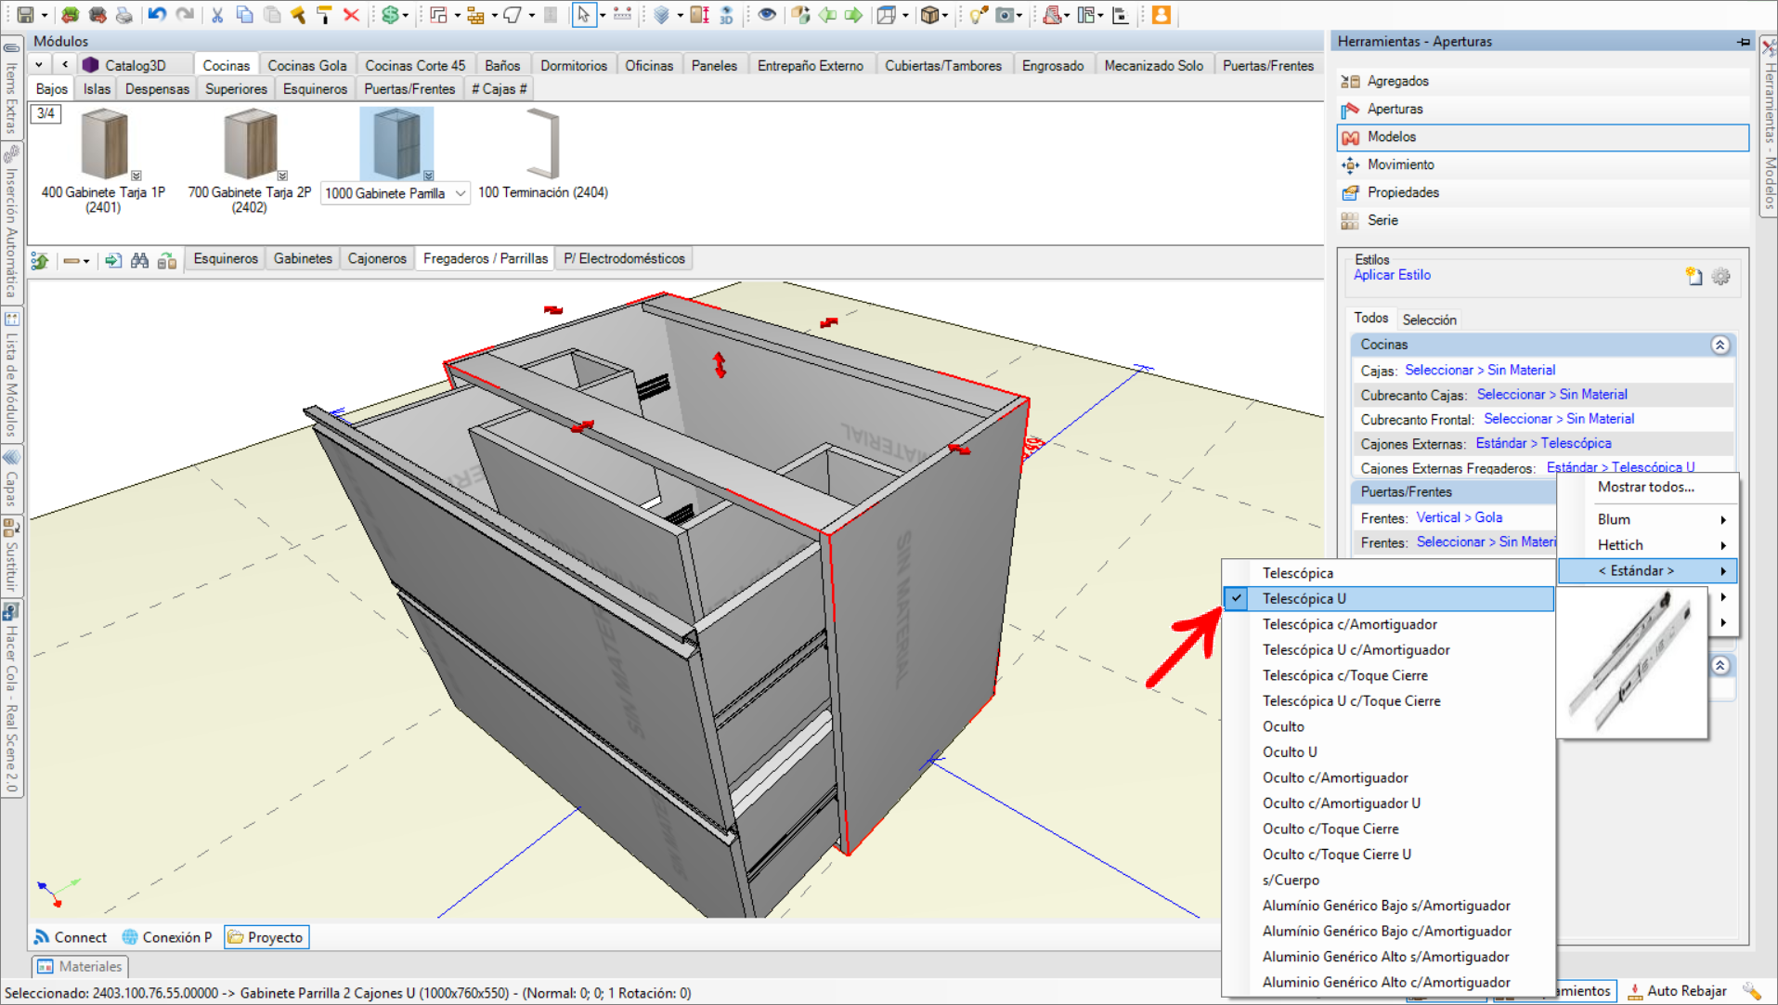1778x1005 pixels.
Task: Click the orange user profile icon
Action: point(1161,15)
